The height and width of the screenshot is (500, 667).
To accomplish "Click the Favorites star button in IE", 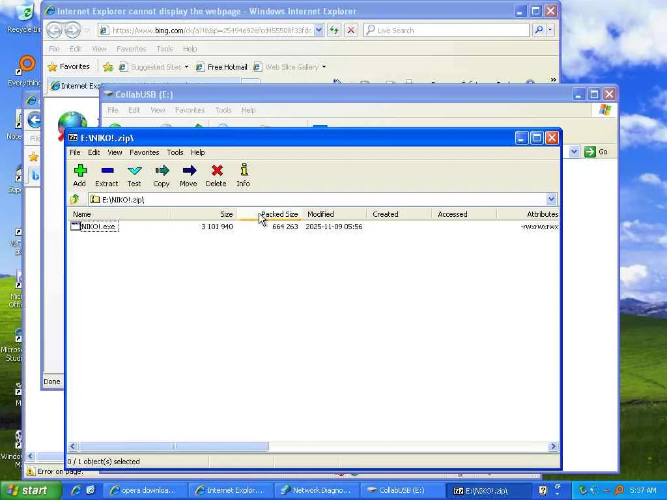I will (x=69, y=67).
